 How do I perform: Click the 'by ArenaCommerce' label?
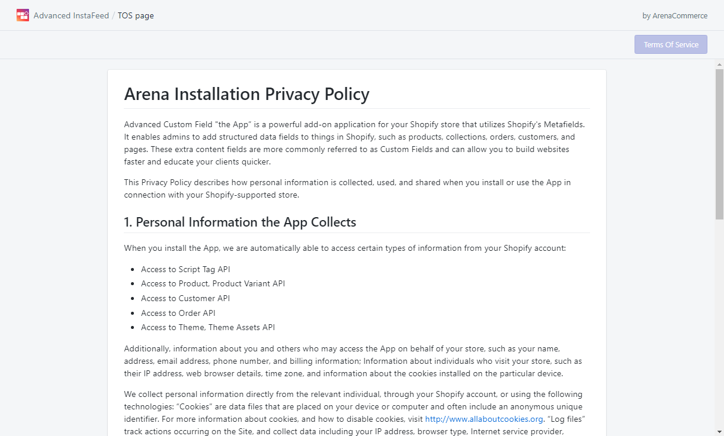[x=675, y=16]
